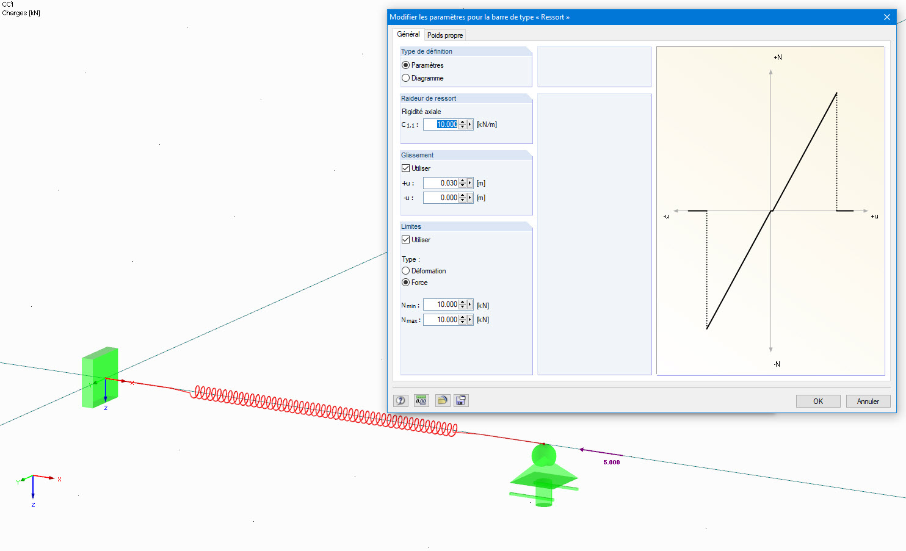This screenshot has width=906, height=551.
Task: Select the Déformation limit type
Action: tap(405, 270)
